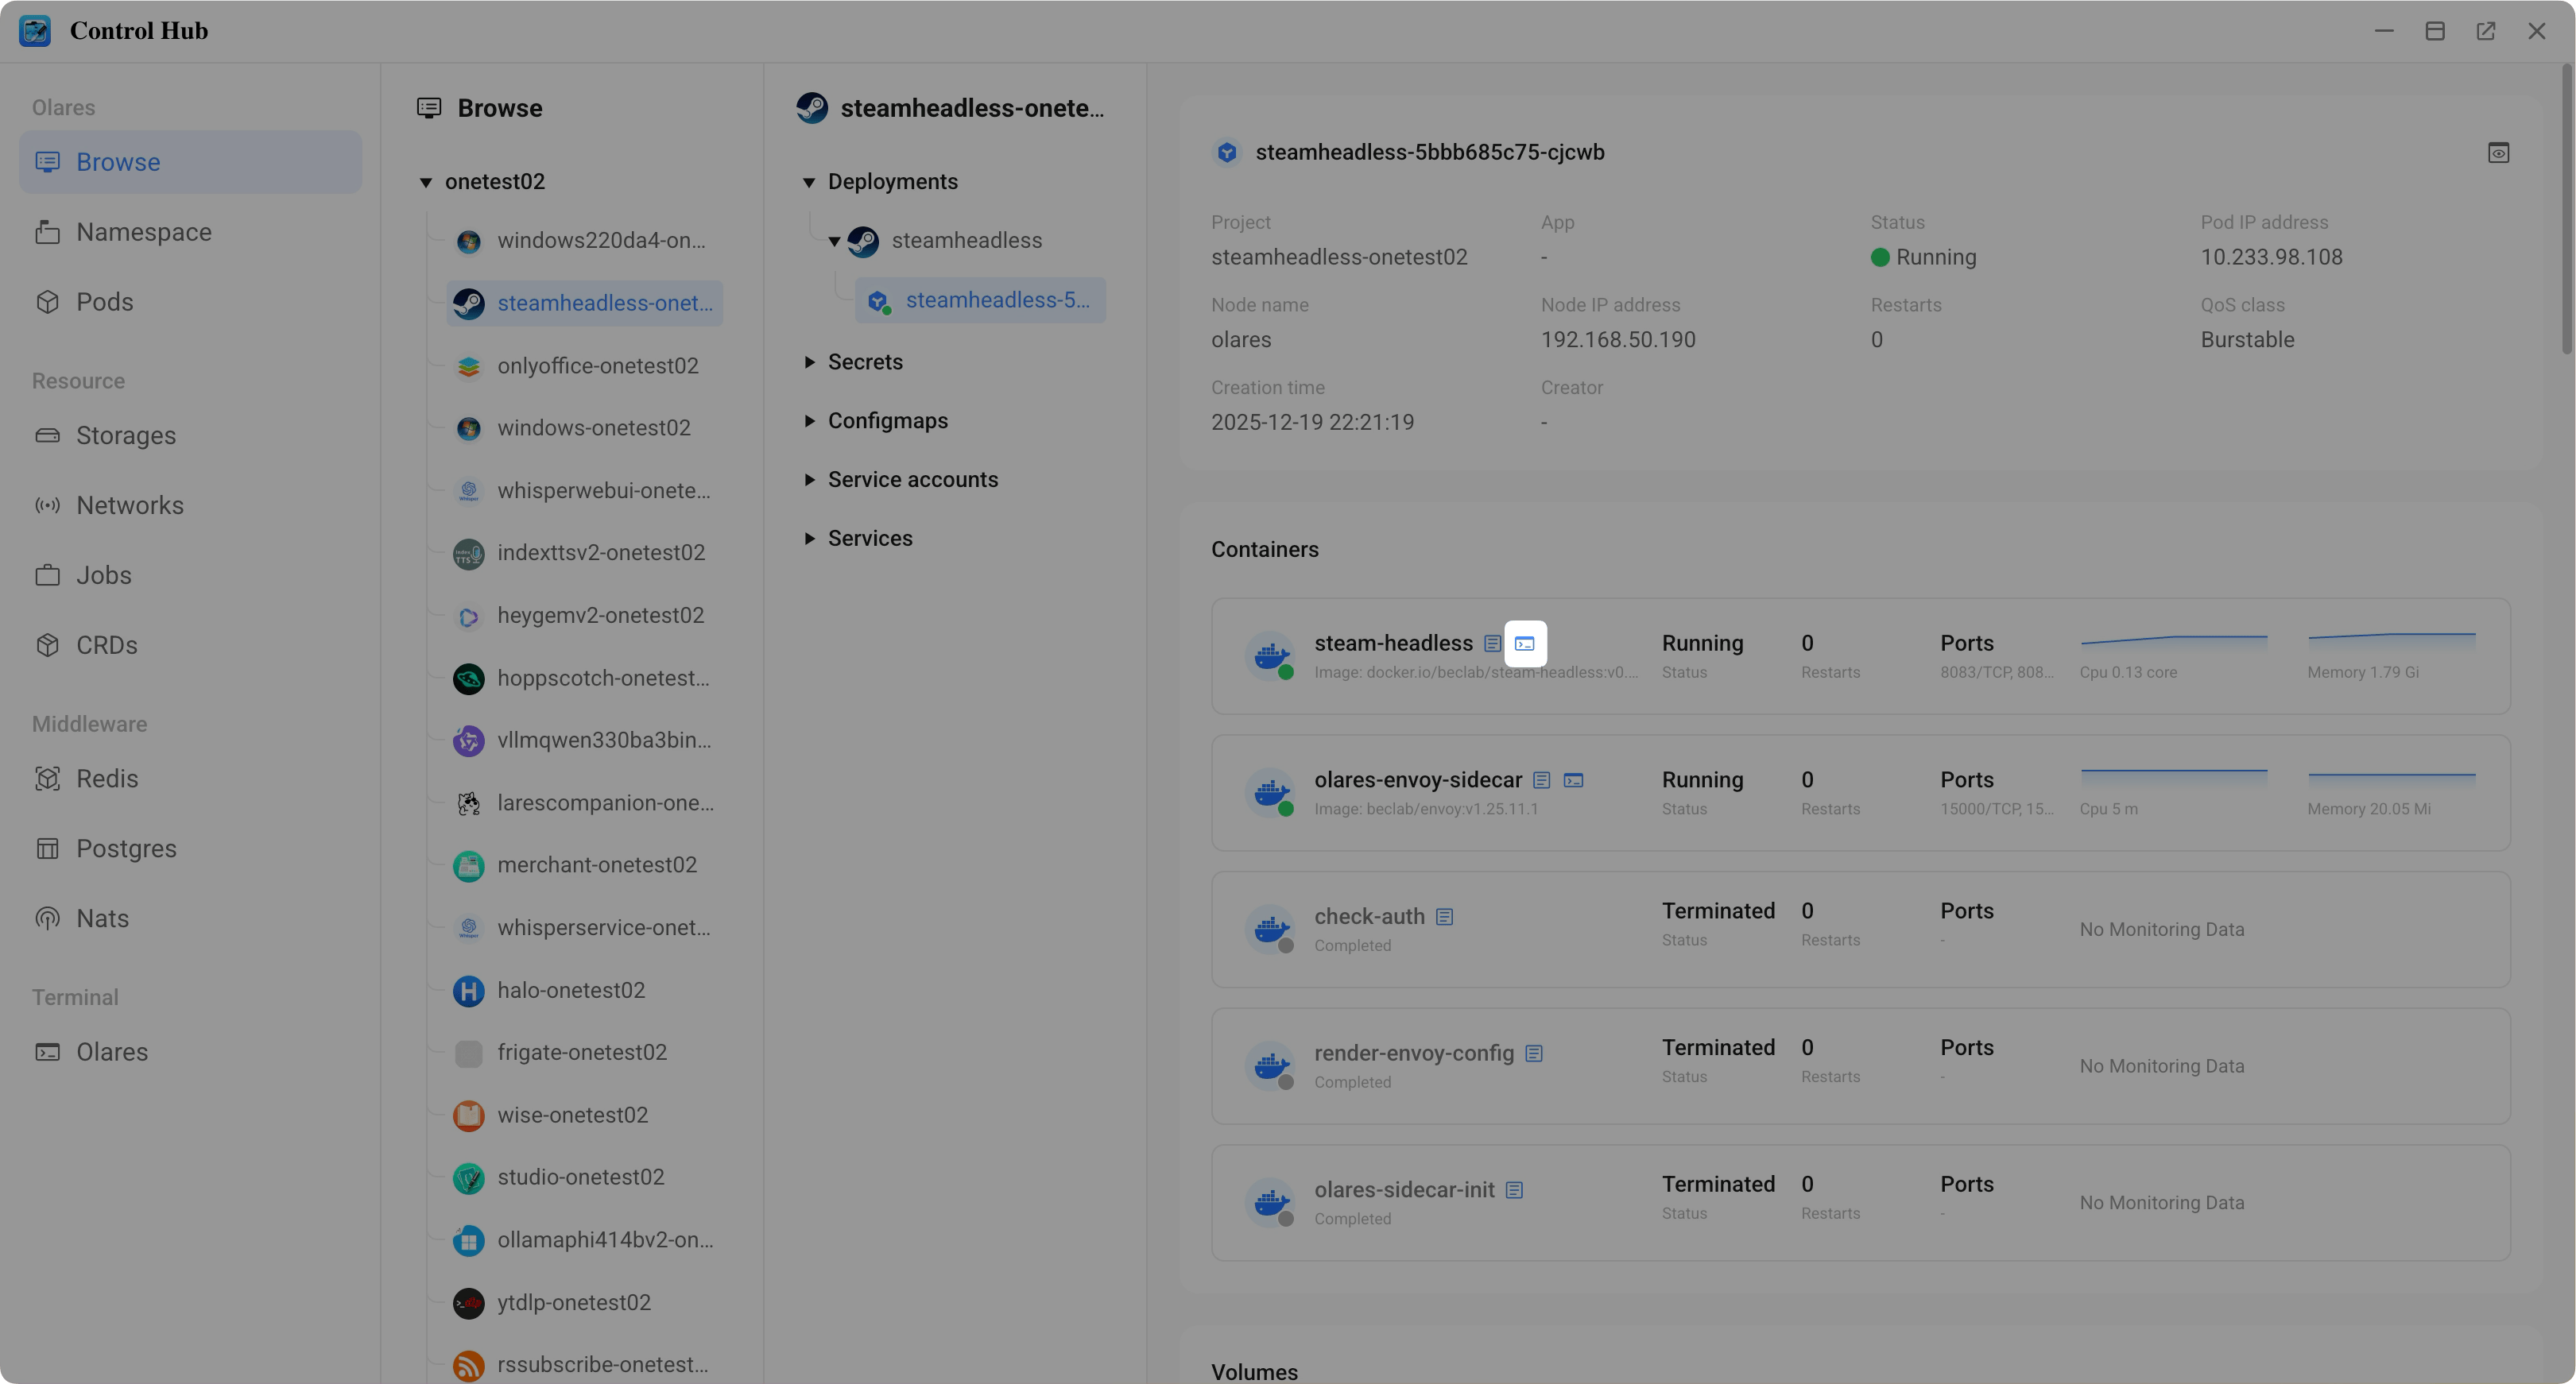Open logs icon for steam-headless container
The width and height of the screenshot is (2576, 1384).
click(x=1492, y=644)
